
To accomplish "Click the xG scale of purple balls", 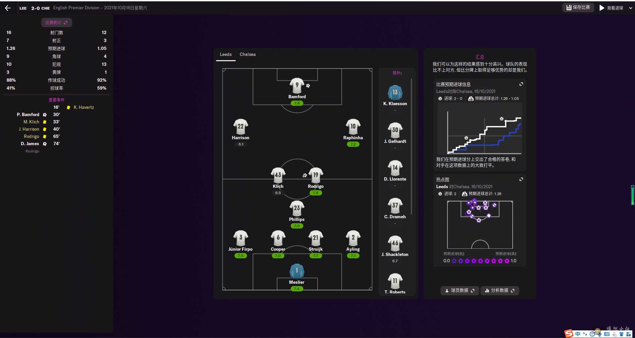I will (x=480, y=261).
